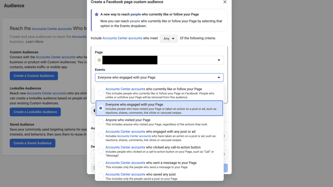
Task: Expand the Page selection dropdown
Action: point(159,60)
